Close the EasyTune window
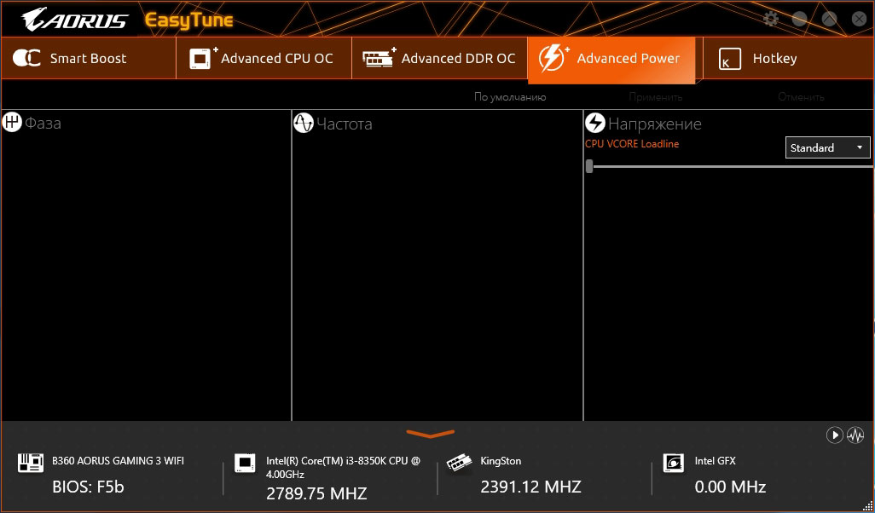The image size is (875, 513). click(859, 19)
